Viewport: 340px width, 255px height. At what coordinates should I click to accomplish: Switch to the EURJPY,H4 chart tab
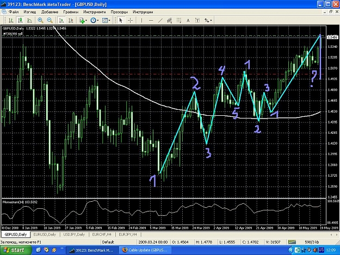128,234
